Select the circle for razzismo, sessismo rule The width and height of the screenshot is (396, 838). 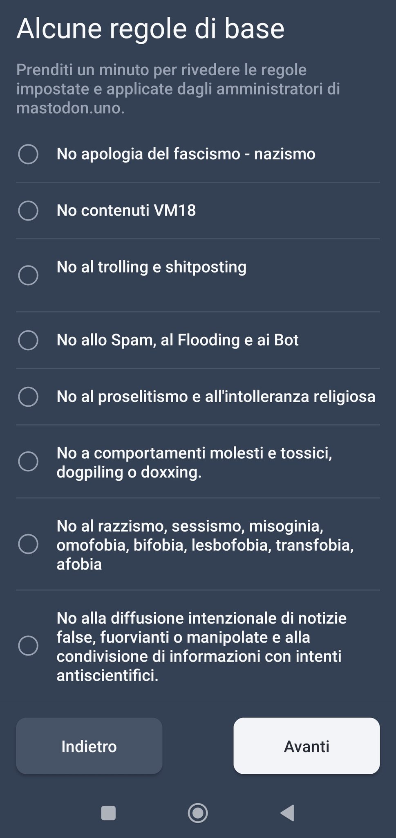pos(28,544)
